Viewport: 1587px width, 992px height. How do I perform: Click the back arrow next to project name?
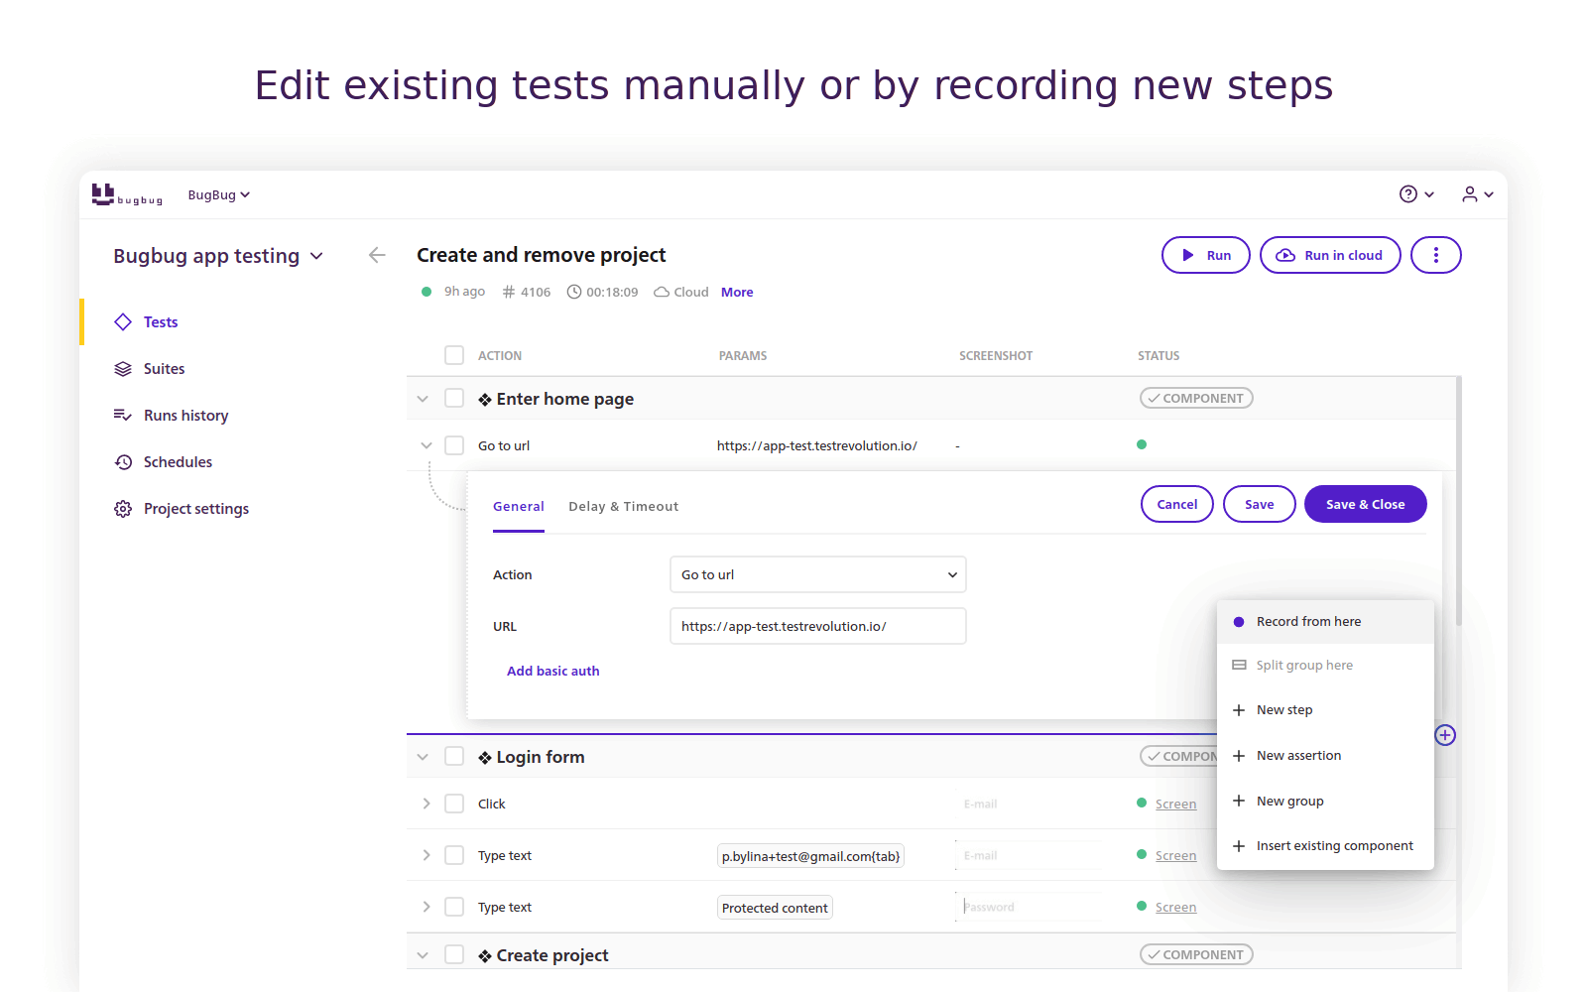tap(377, 255)
